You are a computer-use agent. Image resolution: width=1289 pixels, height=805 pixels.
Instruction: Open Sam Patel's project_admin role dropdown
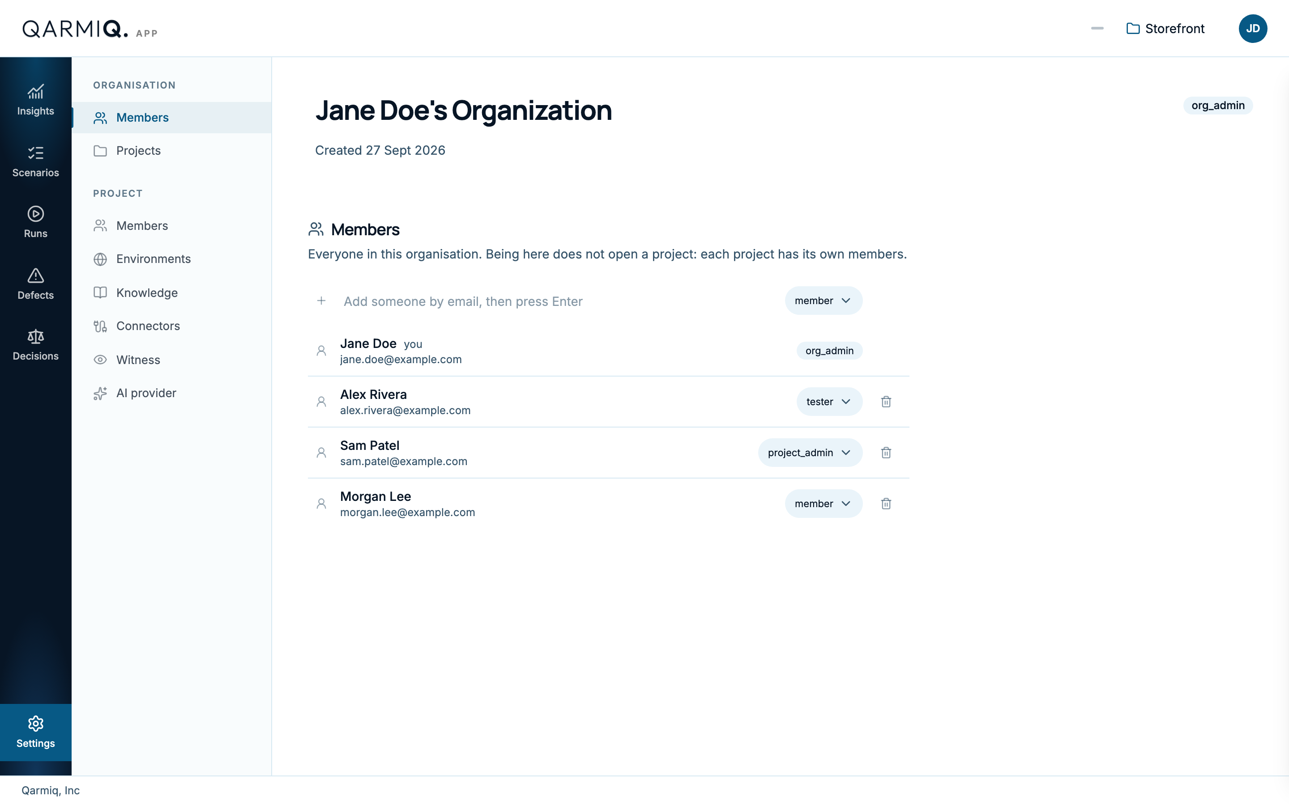(810, 453)
